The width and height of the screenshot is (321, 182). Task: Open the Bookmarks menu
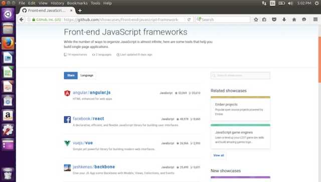pos(77,3)
